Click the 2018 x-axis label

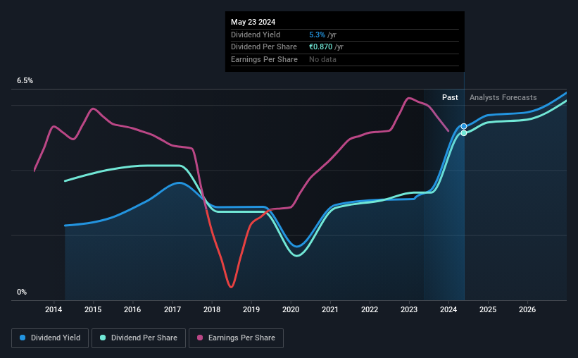click(x=212, y=309)
